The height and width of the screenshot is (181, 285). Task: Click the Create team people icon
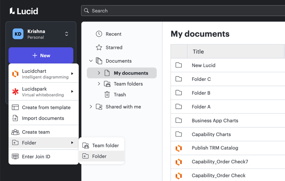pyautogui.click(x=15, y=132)
